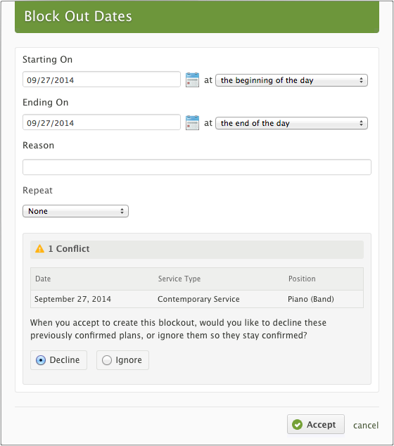Click the green checkmark on Accept
The image size is (394, 446).
(298, 425)
